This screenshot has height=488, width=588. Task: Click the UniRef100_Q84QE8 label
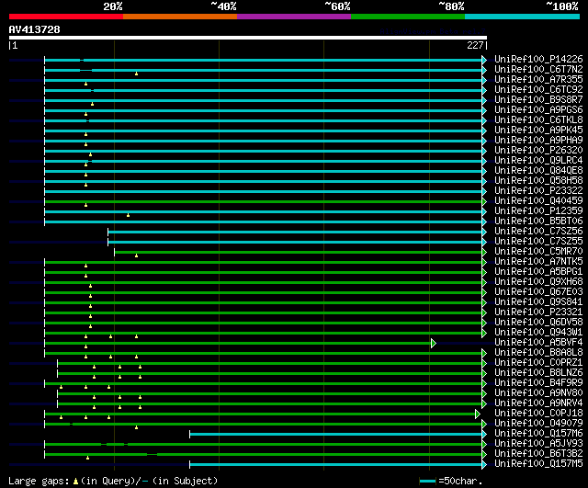pyautogui.click(x=538, y=171)
